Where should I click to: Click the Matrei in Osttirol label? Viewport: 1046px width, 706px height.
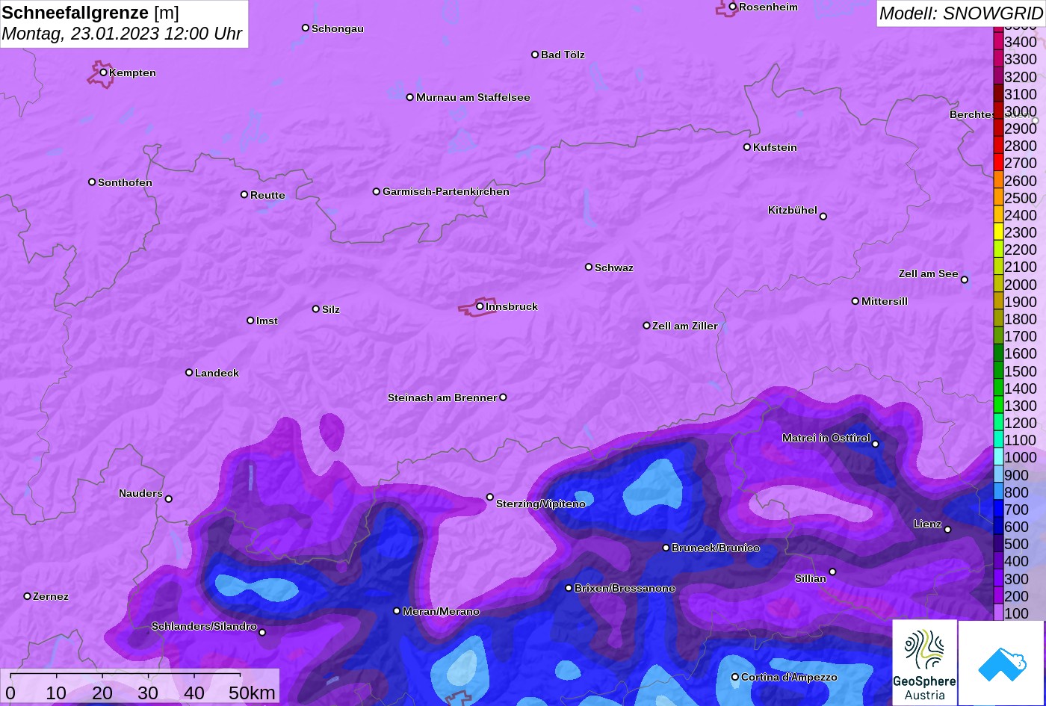(x=826, y=438)
